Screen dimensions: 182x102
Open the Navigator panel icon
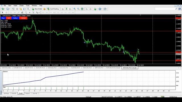pyautogui.click(x=21, y=9)
